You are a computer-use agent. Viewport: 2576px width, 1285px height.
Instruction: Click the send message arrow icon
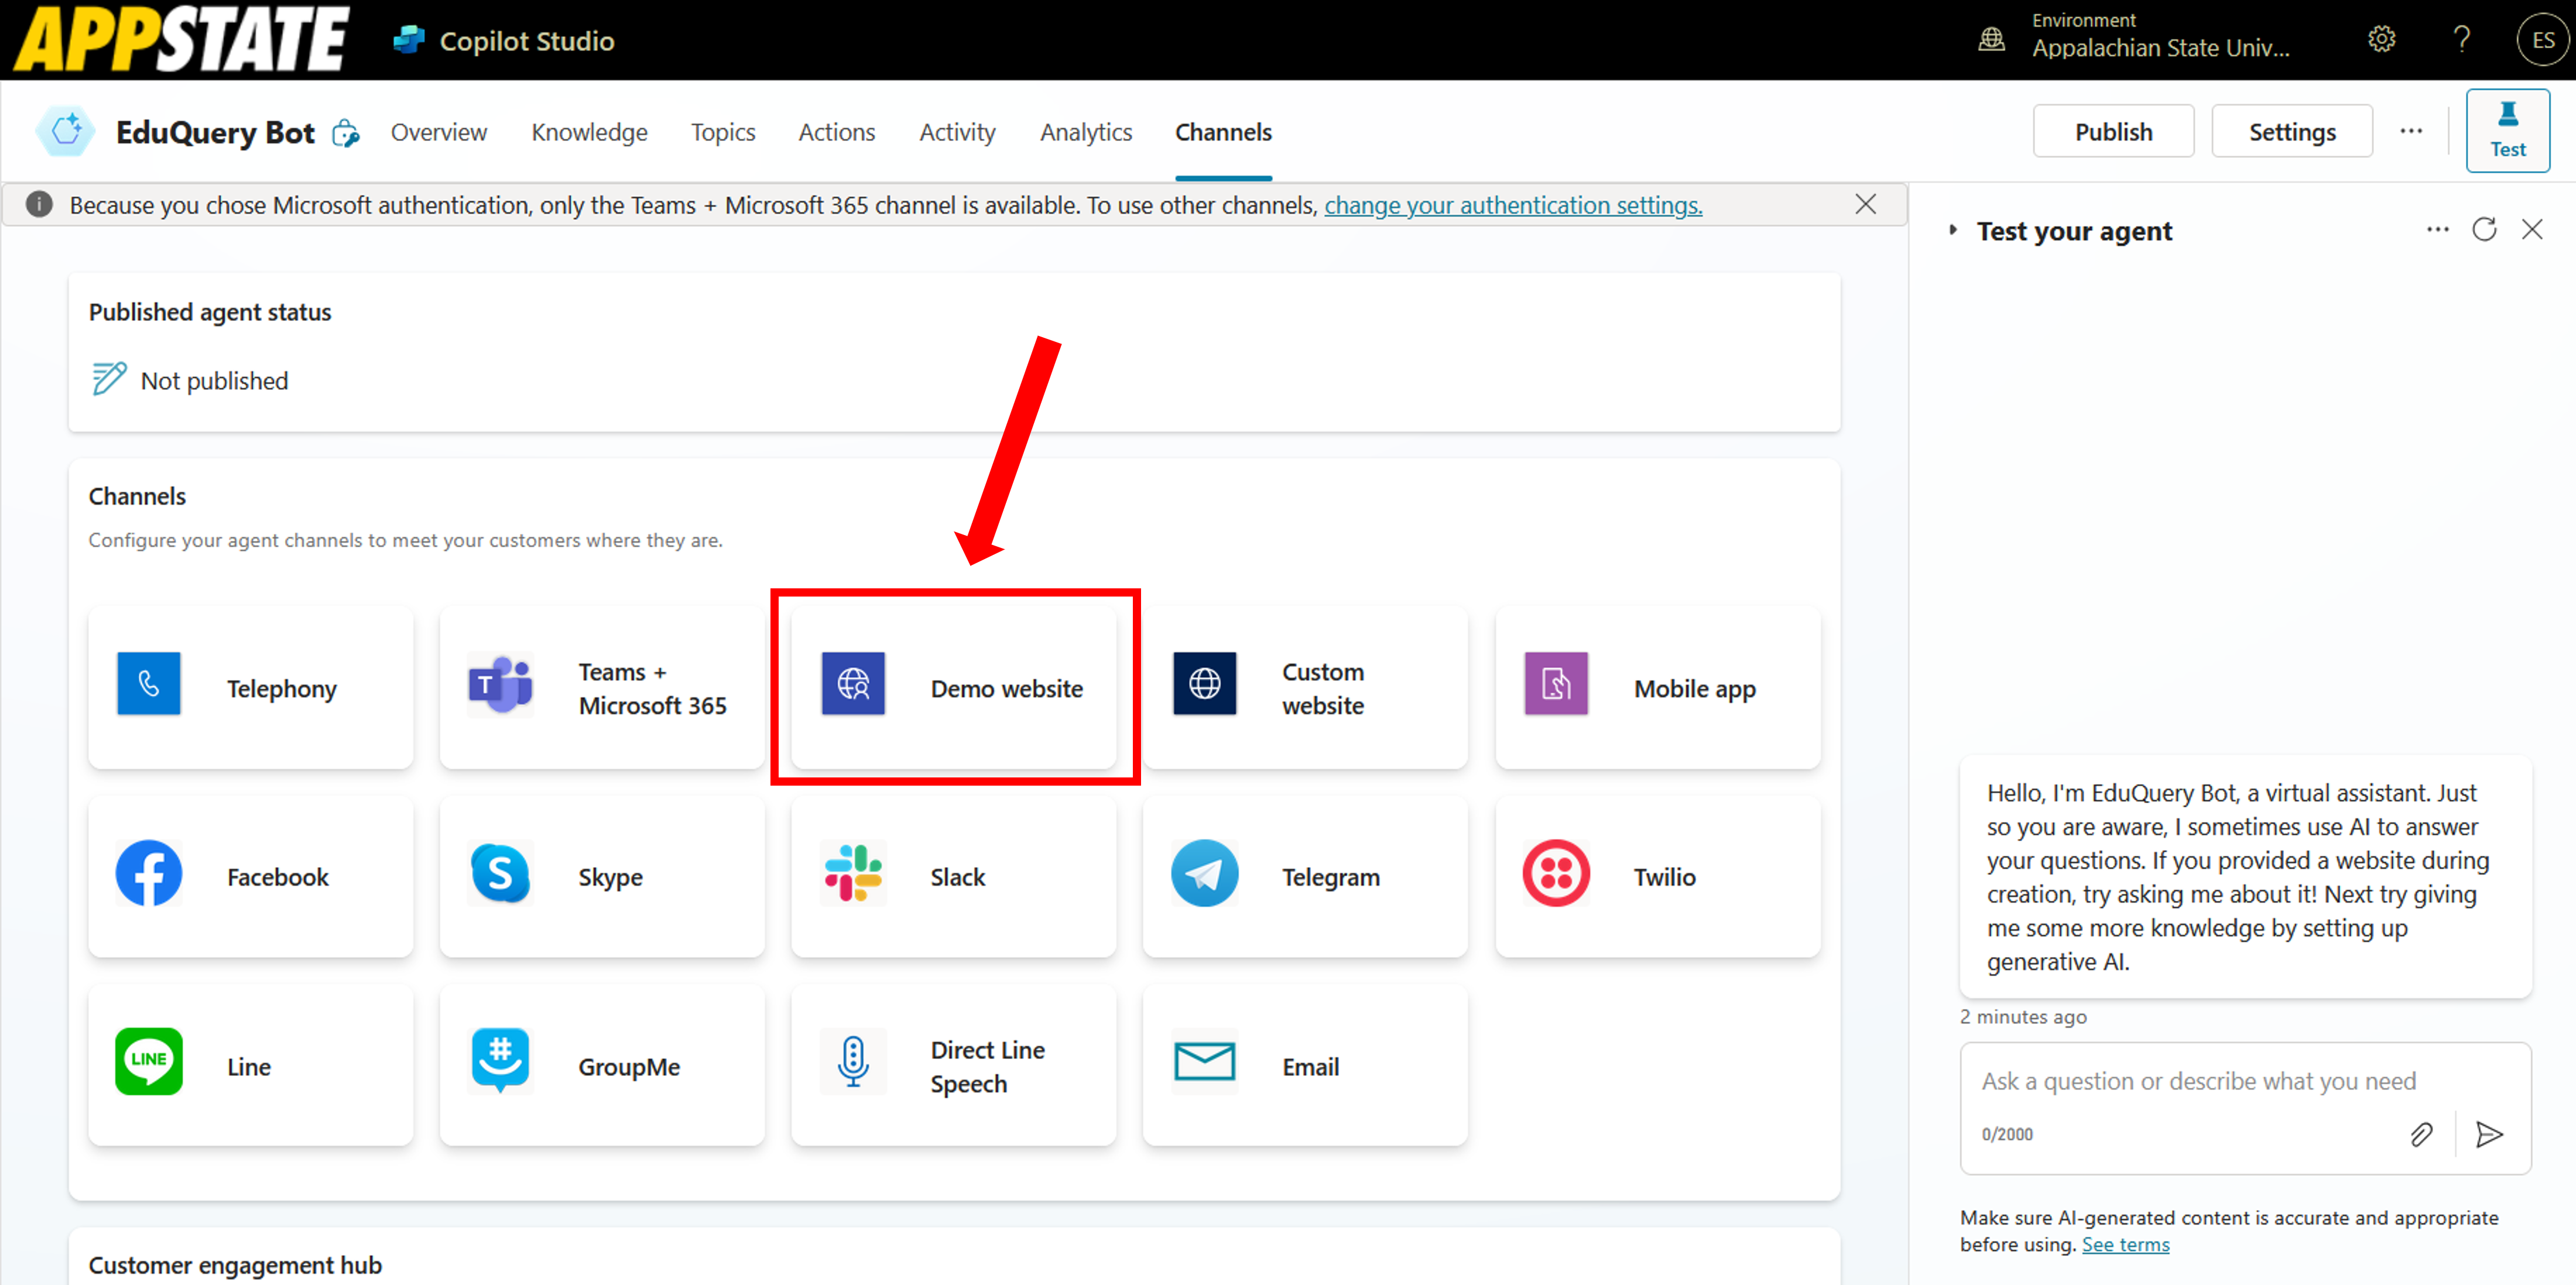(2489, 1134)
